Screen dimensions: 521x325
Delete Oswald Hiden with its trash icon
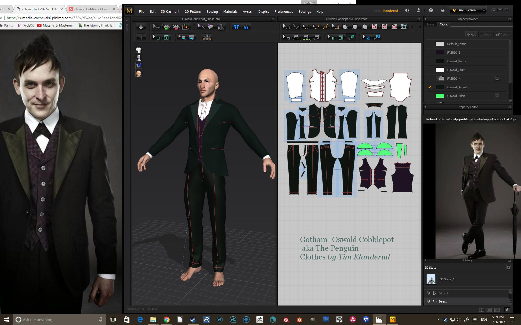[497, 96]
